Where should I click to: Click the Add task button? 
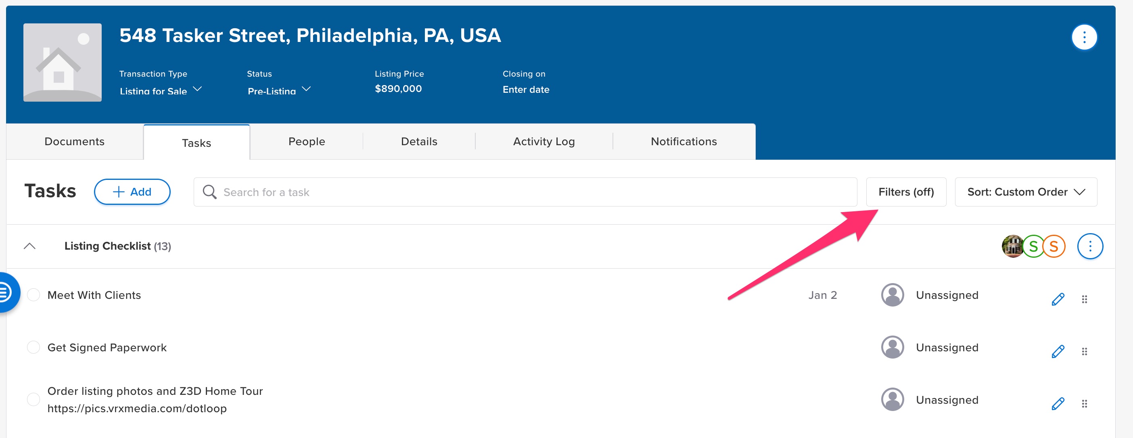132,192
